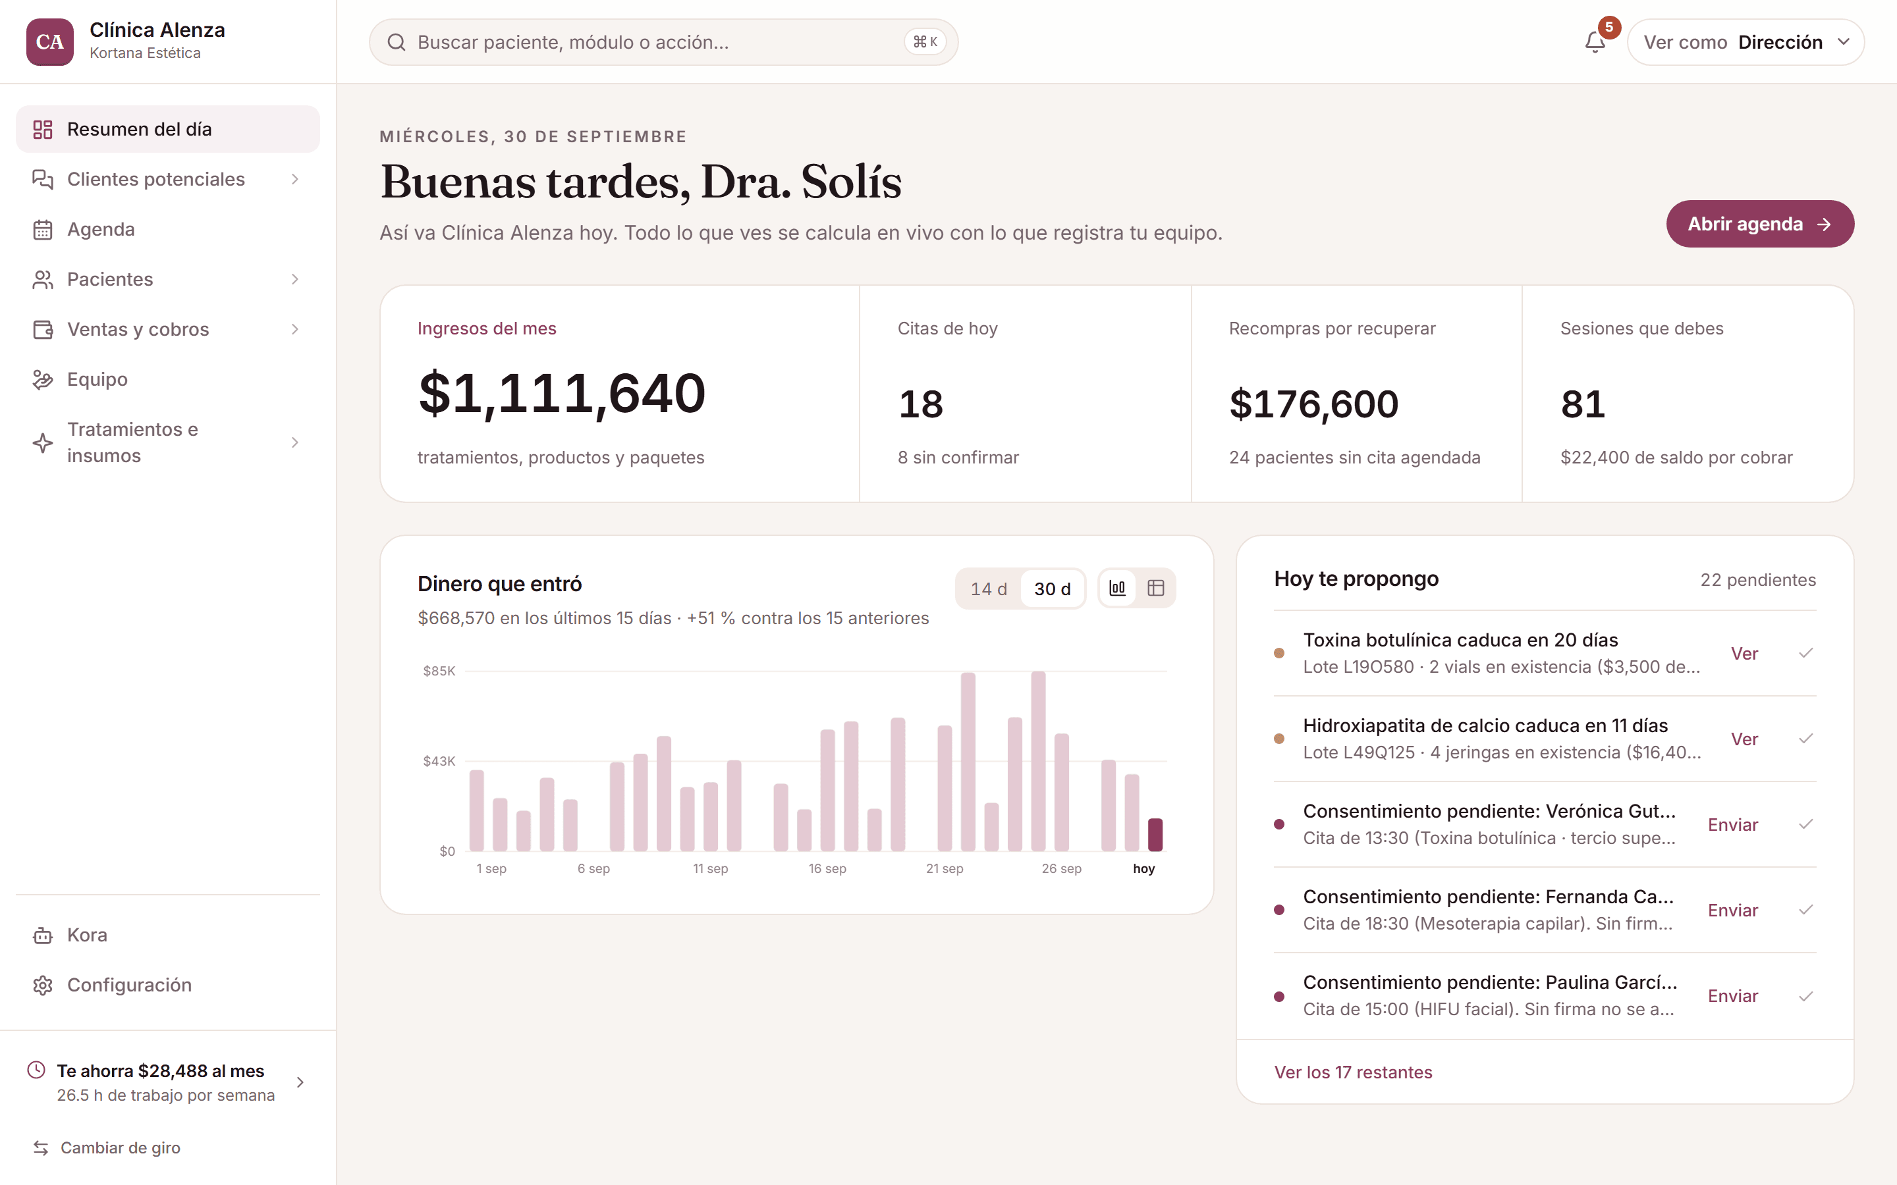Check off Verónica consent task
This screenshot has height=1185, width=1897.
point(1806,824)
